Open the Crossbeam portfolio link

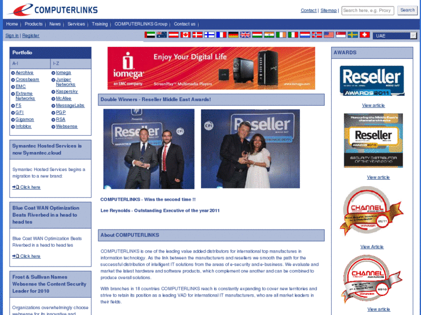pyautogui.click(x=27, y=80)
